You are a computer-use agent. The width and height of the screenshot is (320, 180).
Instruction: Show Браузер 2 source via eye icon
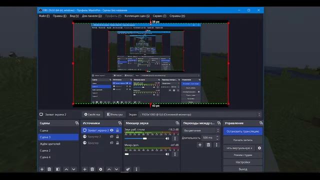tap(111, 136)
